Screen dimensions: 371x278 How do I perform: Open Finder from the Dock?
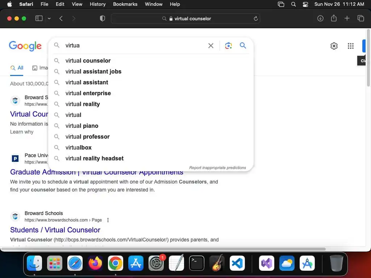pos(34,263)
